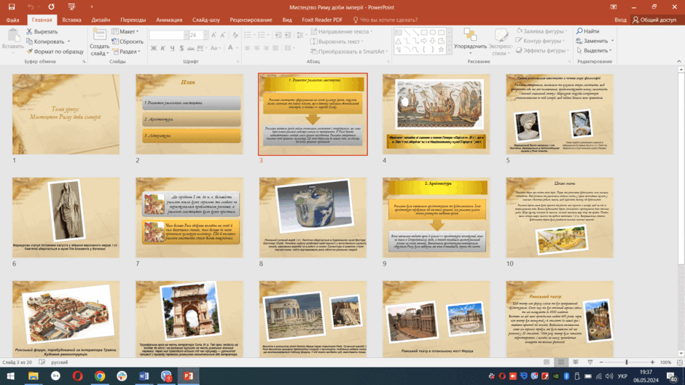Click the Что вы хотите сделать search box

pyautogui.click(x=385, y=20)
